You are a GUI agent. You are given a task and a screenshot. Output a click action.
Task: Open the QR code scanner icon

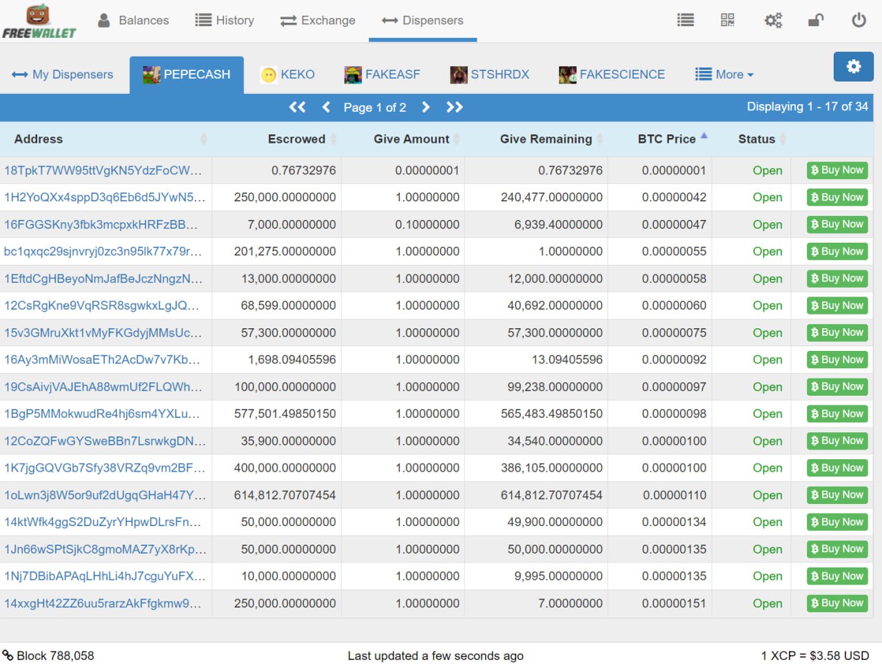(728, 20)
